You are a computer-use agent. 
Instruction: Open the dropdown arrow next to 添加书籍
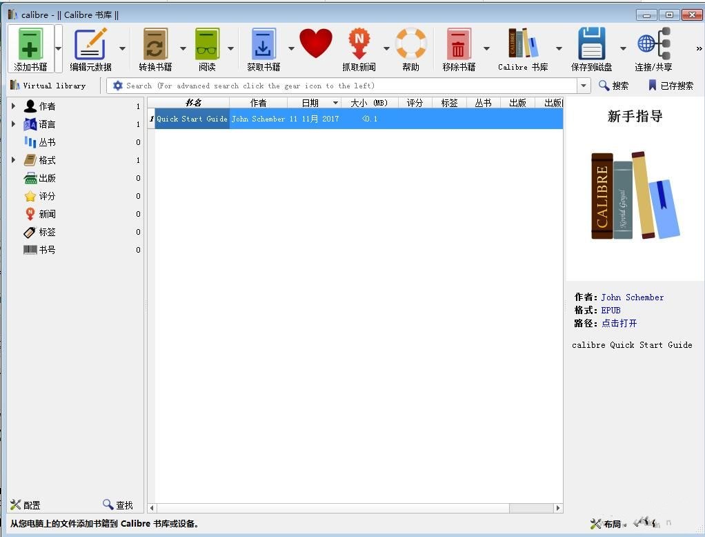[59, 48]
